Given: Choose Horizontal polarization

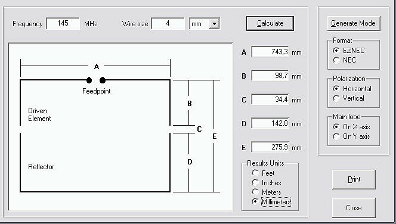Looking at the screenshot, I should 352,89.
